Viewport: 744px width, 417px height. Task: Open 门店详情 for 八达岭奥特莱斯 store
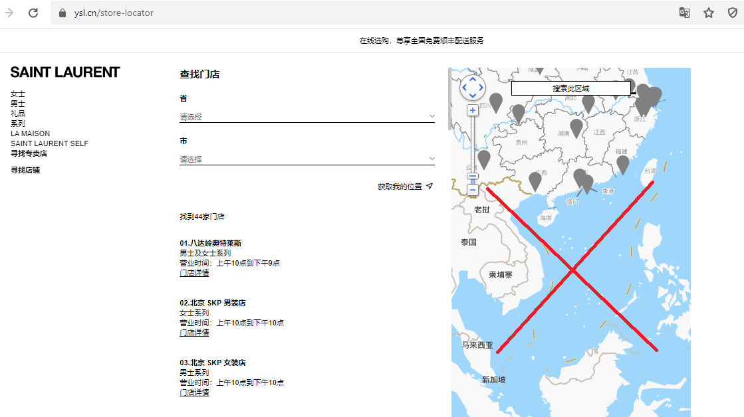[x=195, y=273]
